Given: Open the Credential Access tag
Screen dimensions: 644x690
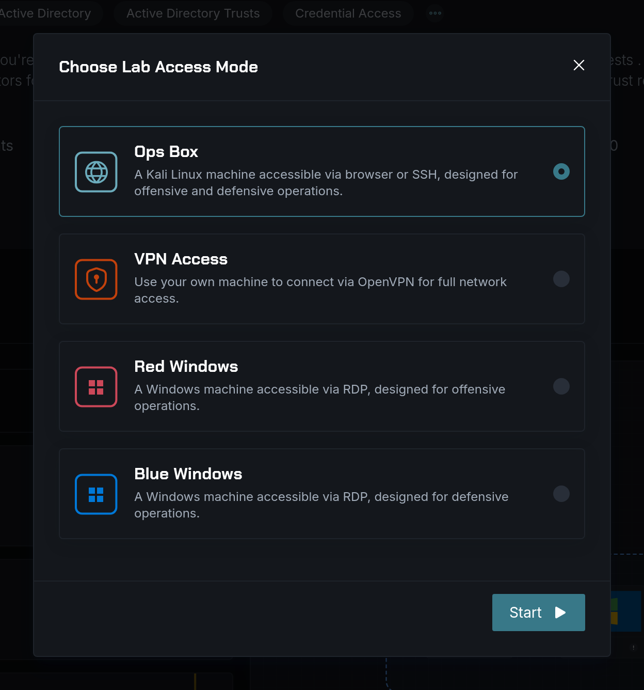Looking at the screenshot, I should click(x=348, y=13).
